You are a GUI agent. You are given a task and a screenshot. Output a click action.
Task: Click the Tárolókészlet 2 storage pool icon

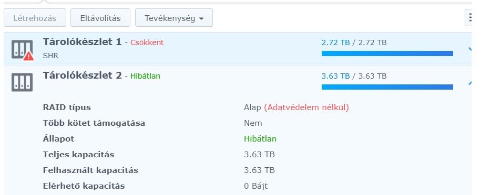coord(22,82)
